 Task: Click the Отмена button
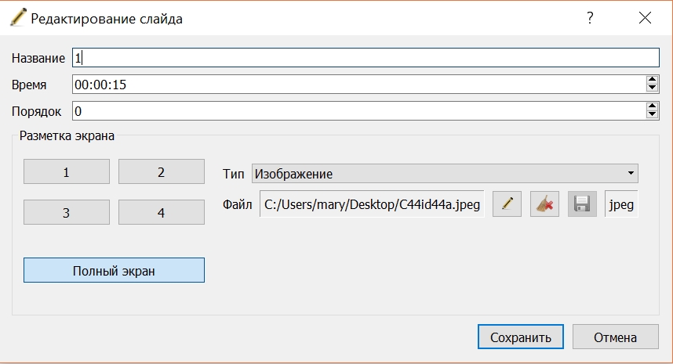(x=616, y=337)
